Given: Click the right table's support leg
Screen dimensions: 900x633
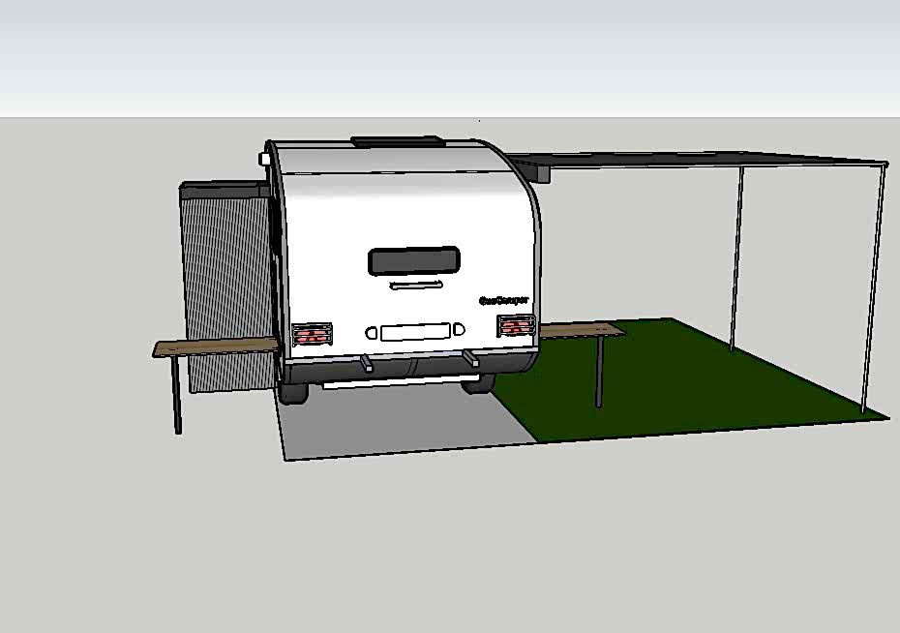Looking at the screenshot, I should point(599,373).
